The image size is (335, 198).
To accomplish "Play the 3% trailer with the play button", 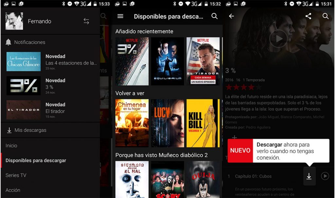I will coord(278,38).
